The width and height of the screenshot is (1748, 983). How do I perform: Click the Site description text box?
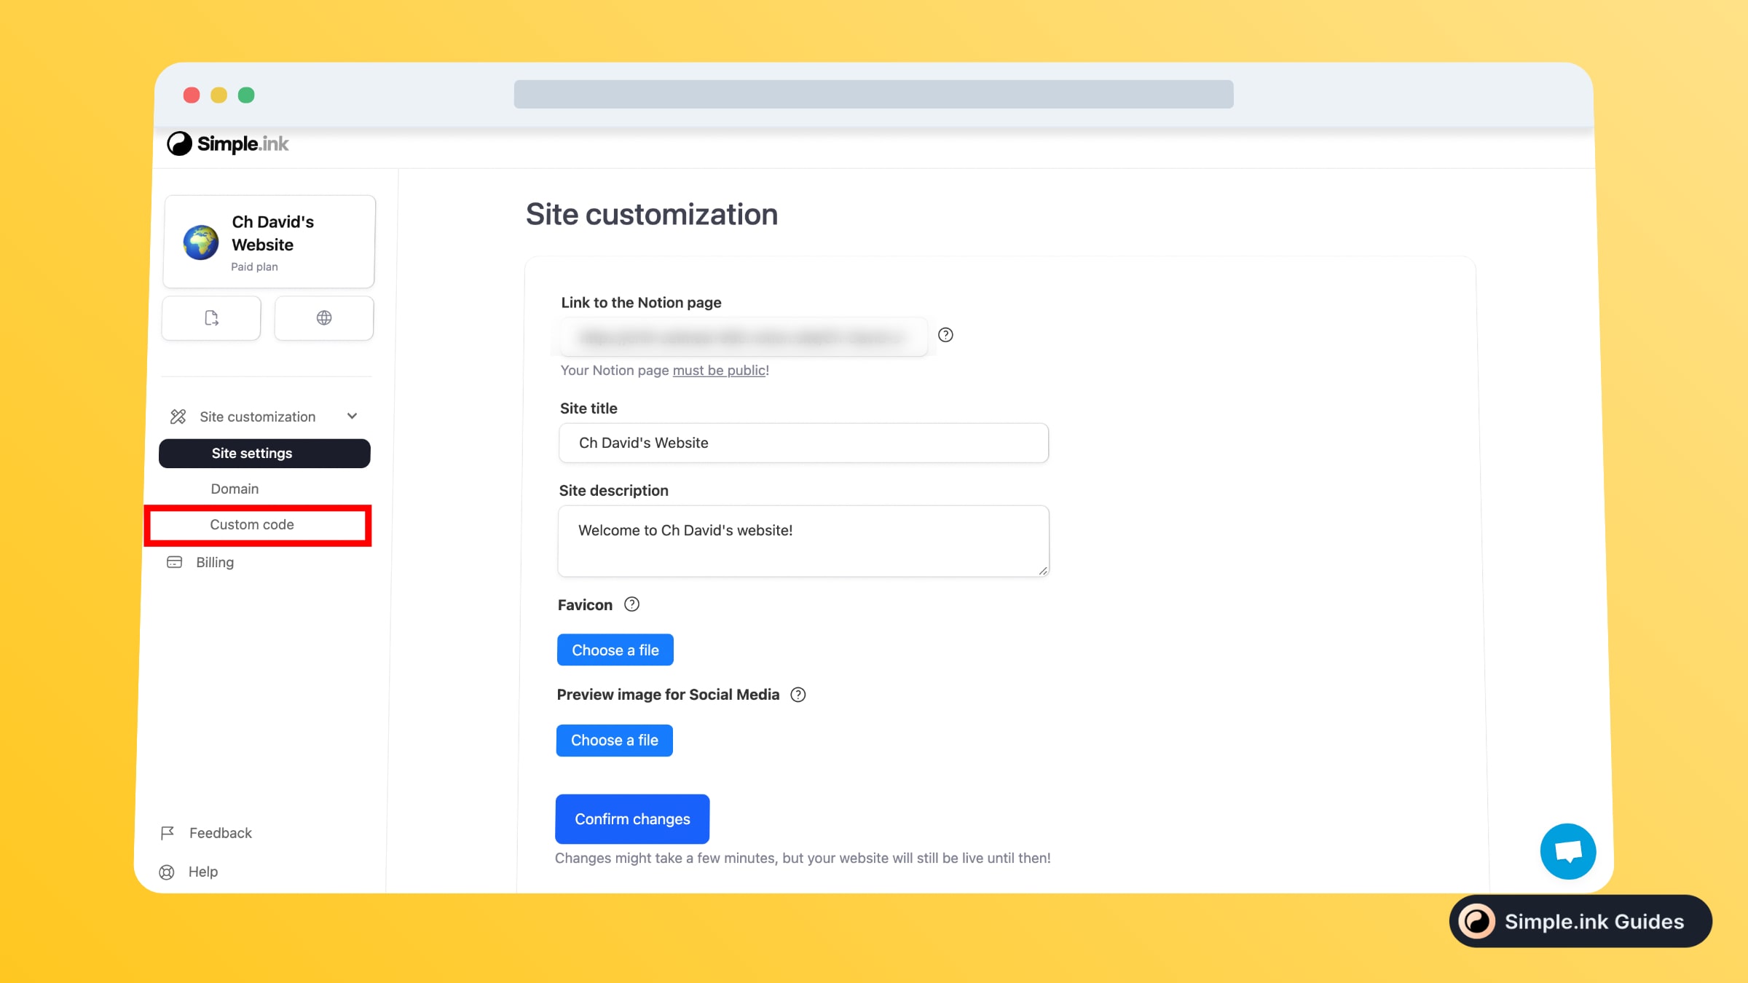[802, 540]
